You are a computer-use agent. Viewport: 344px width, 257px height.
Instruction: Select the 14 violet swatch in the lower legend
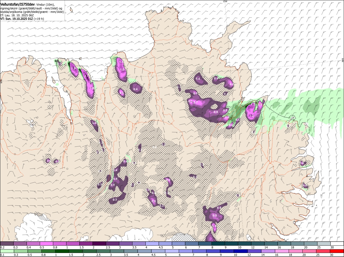click(268, 251)
